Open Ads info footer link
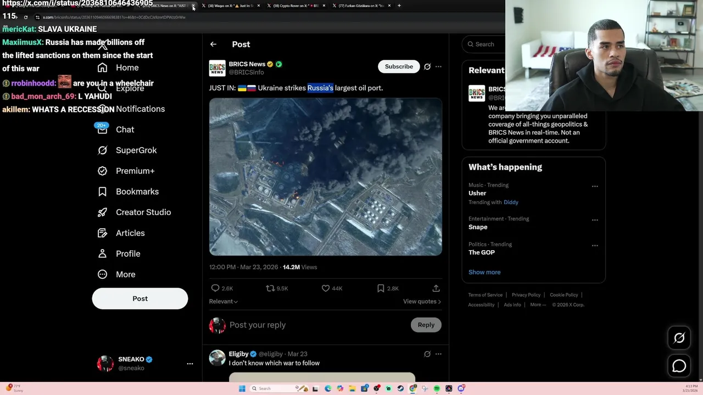703x395 pixels. tap(512, 305)
